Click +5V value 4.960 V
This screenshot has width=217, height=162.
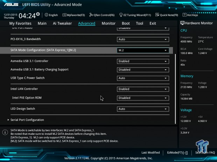coord(202,121)
